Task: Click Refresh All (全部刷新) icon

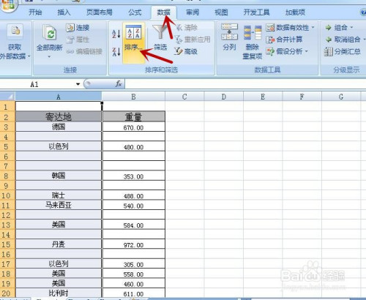Action: pyautogui.click(x=50, y=33)
